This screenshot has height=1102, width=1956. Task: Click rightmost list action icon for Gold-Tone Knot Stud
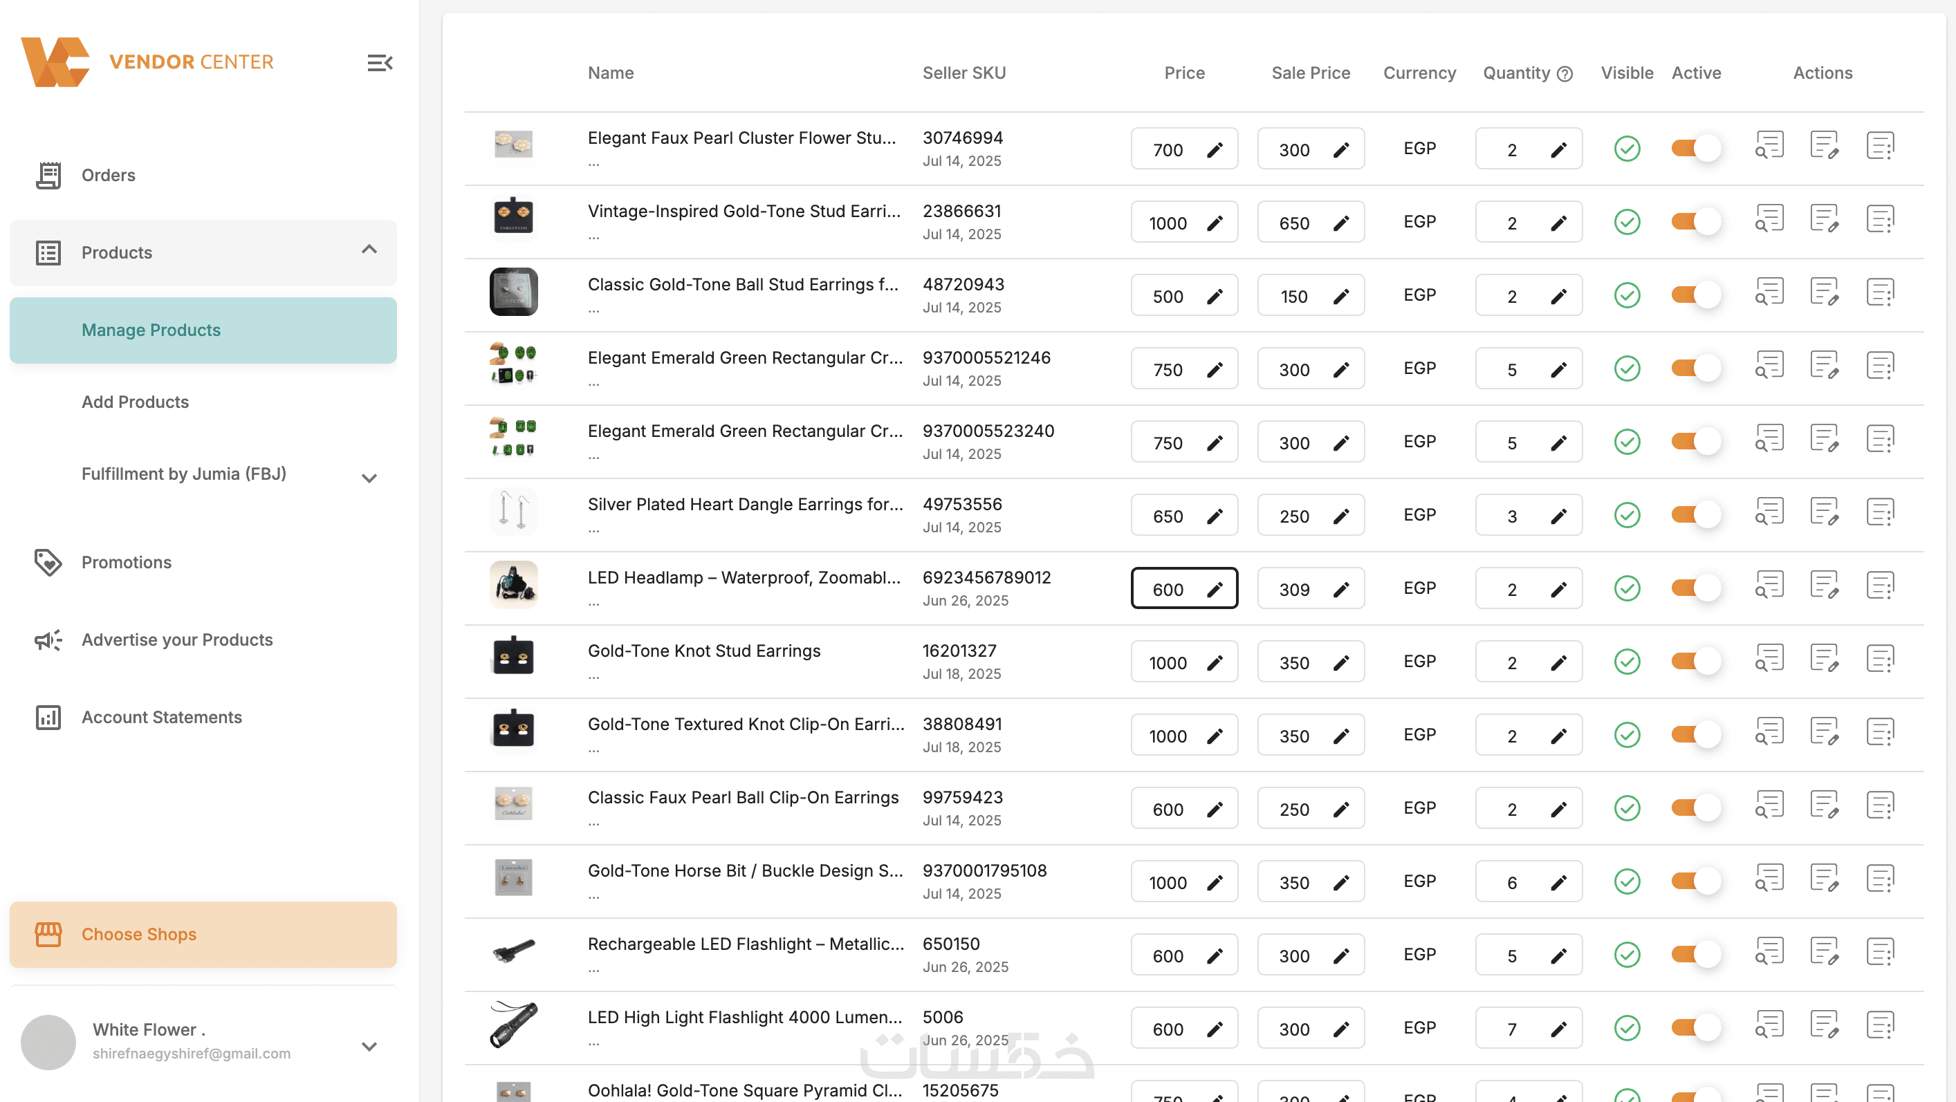(x=1880, y=659)
